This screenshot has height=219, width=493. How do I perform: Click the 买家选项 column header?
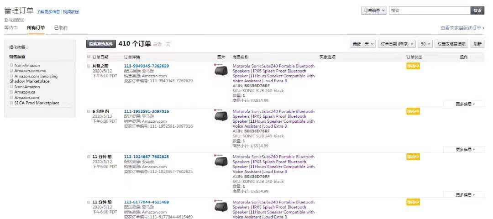(x=327, y=57)
